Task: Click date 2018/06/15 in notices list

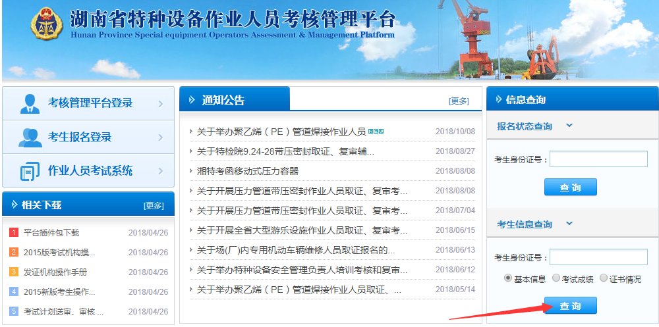Action: tap(455, 230)
